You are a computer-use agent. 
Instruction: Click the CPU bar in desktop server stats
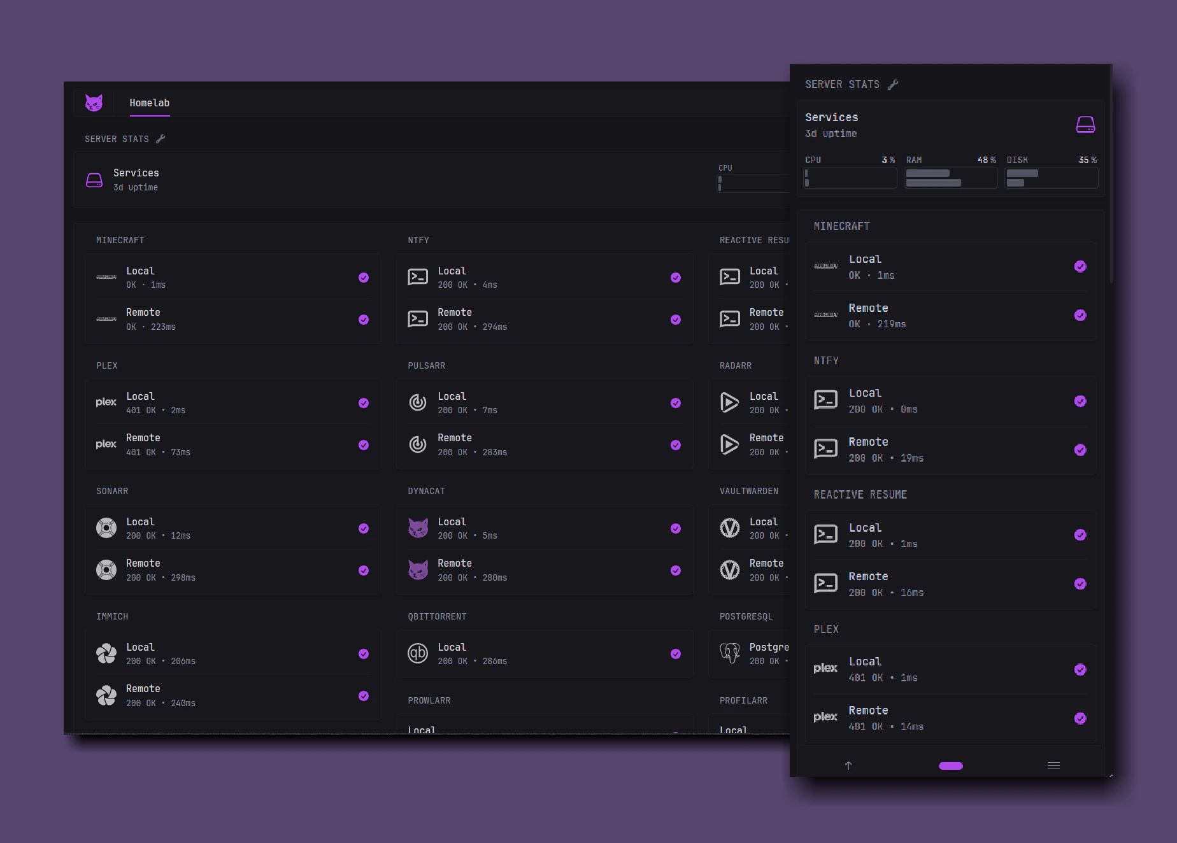[x=753, y=183]
